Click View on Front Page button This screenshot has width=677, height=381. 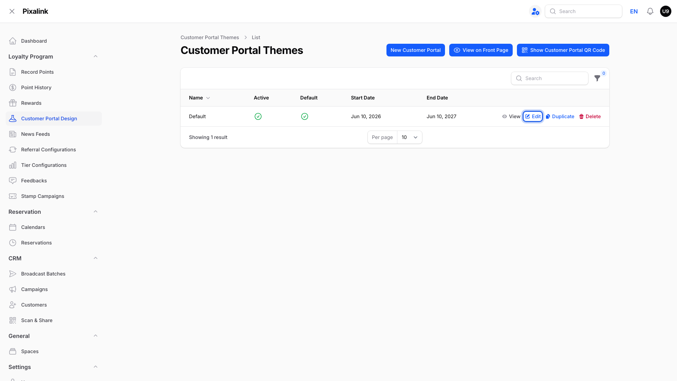pyautogui.click(x=481, y=50)
